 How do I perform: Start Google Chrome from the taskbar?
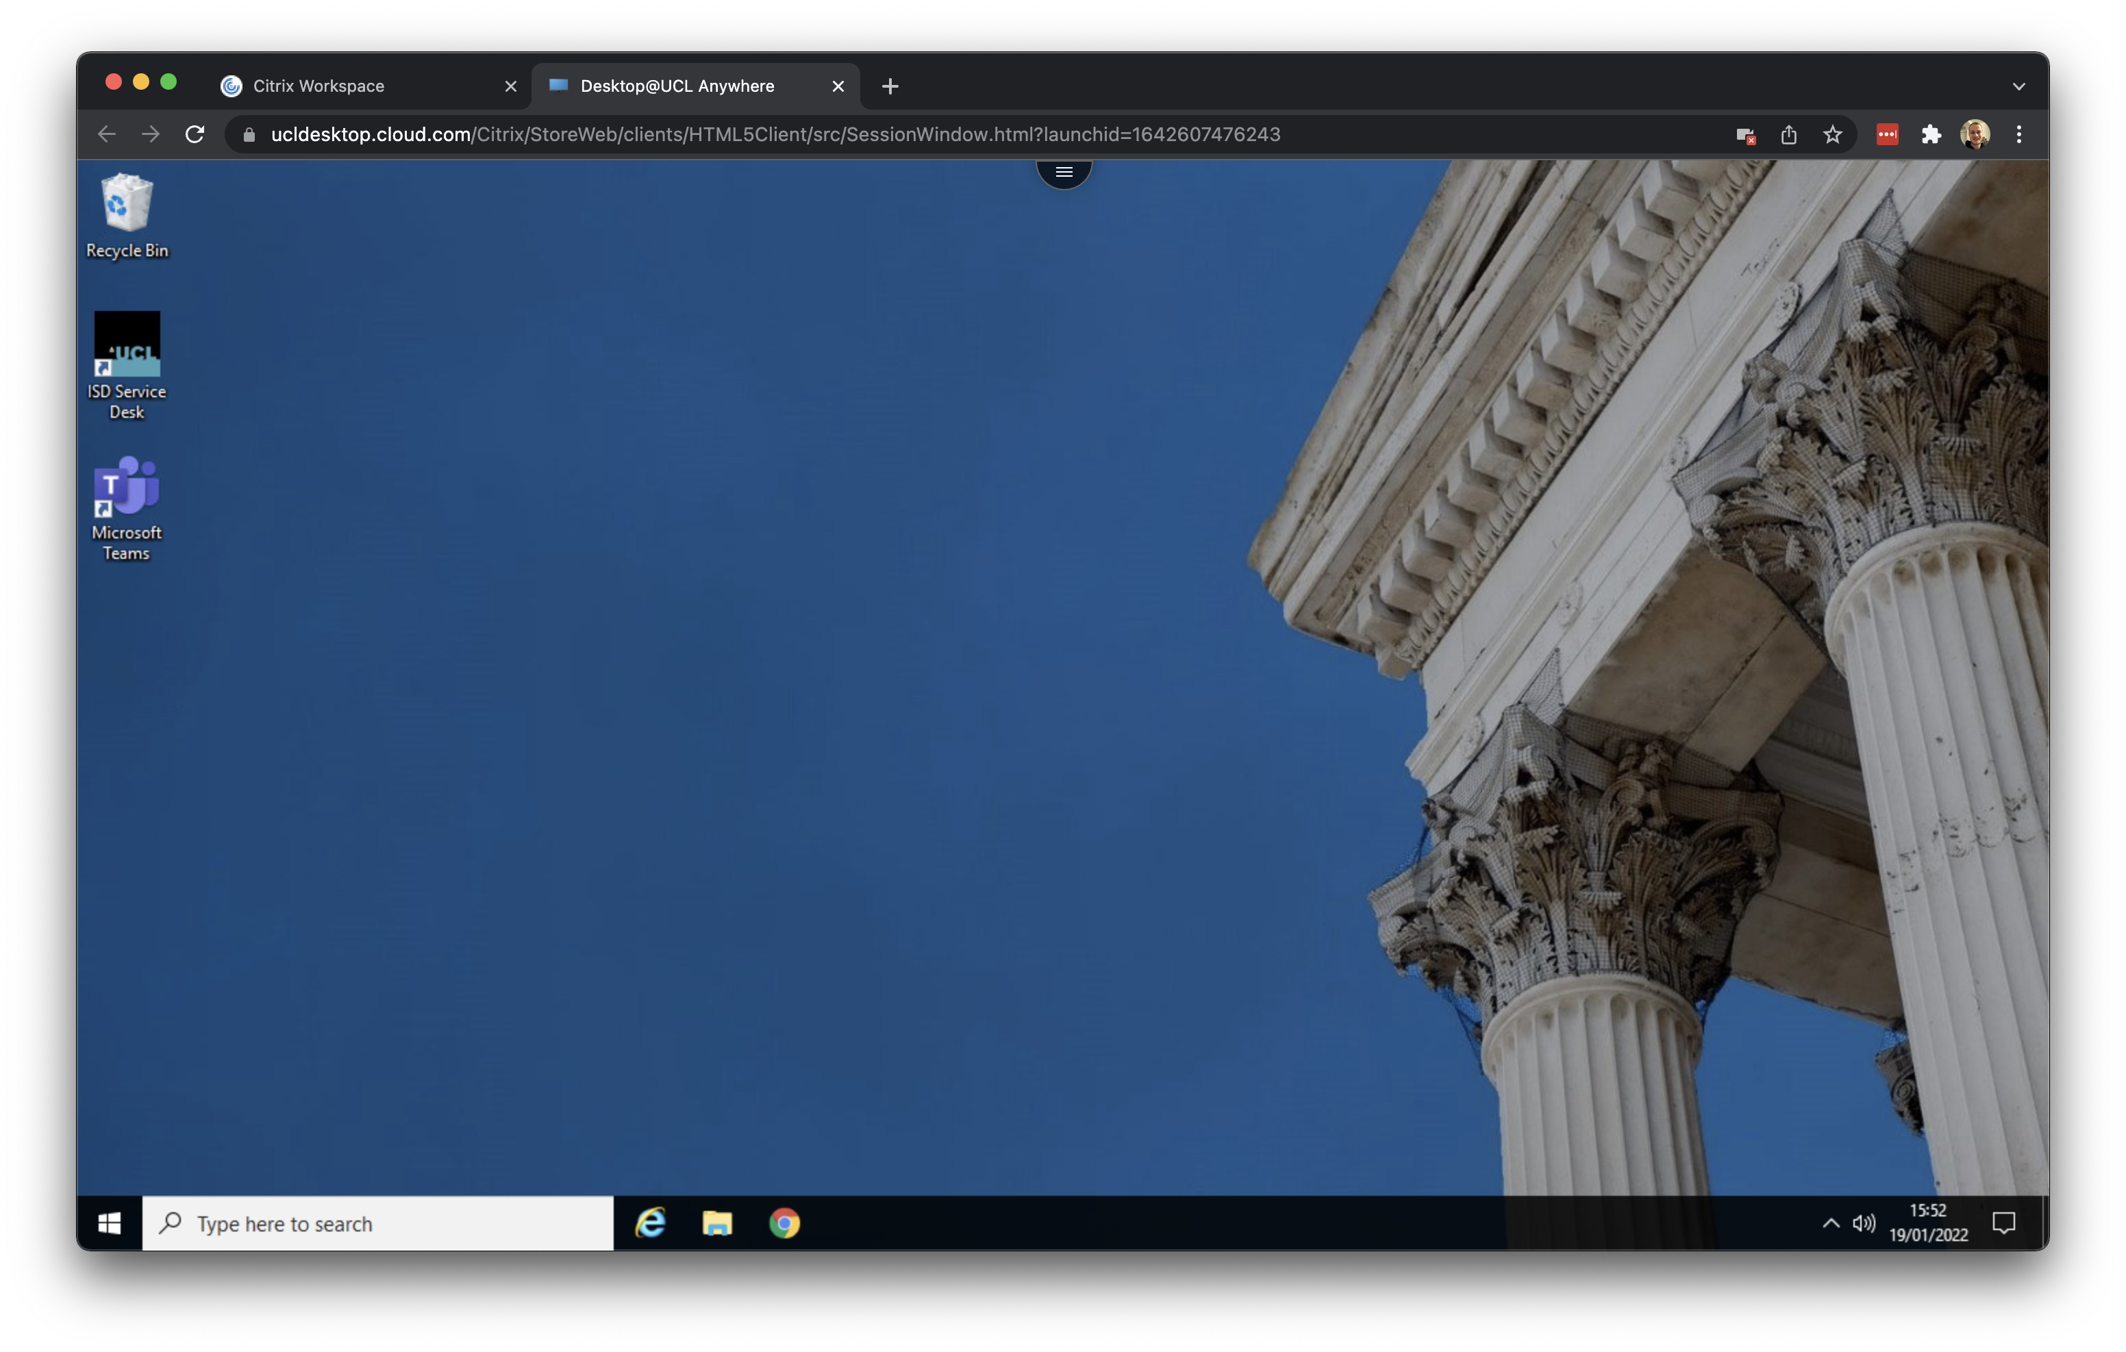784,1223
